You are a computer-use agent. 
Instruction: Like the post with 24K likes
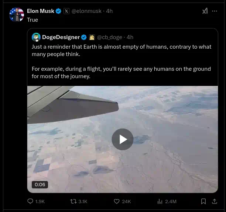coord(117,201)
